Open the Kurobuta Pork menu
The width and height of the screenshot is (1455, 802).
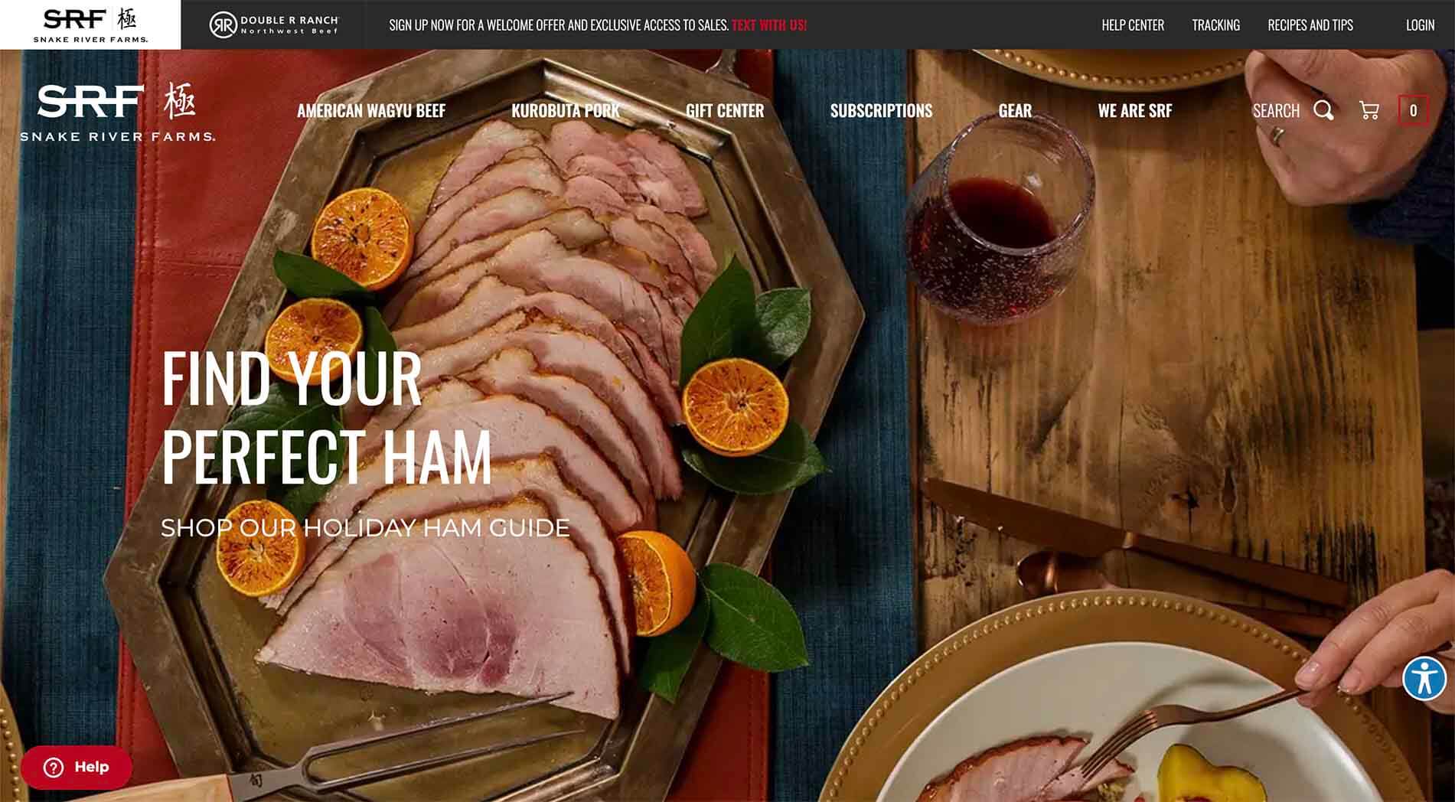pyautogui.click(x=566, y=111)
